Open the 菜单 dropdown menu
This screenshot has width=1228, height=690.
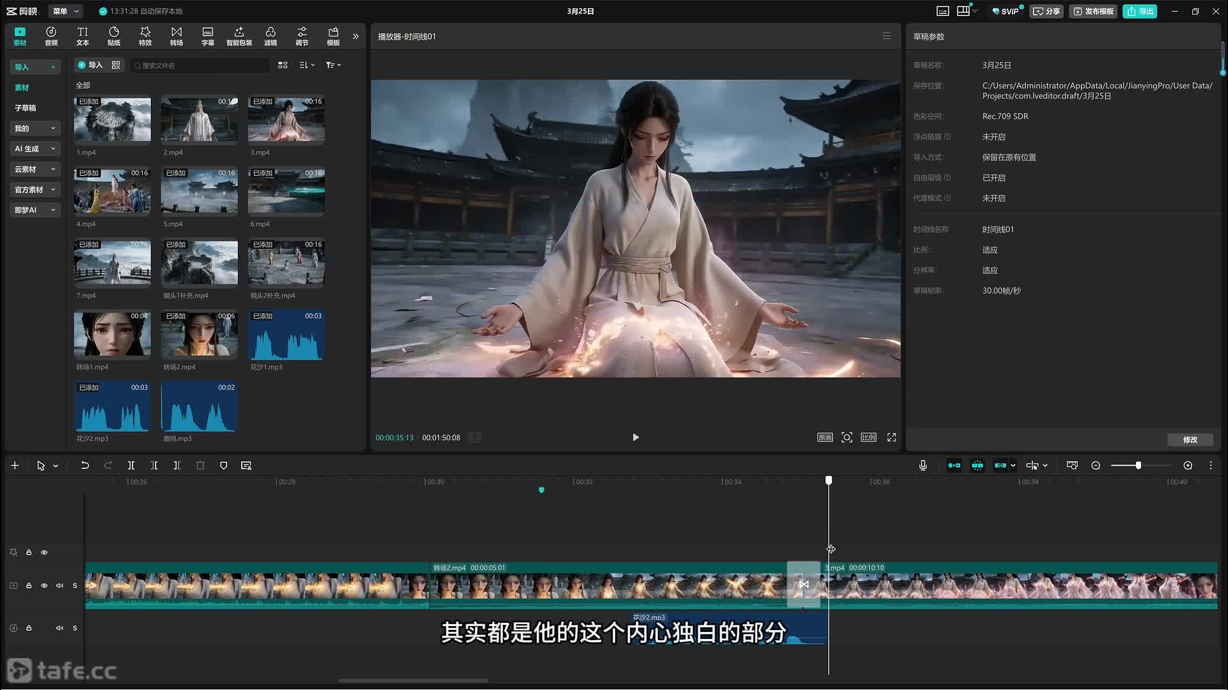coord(66,11)
